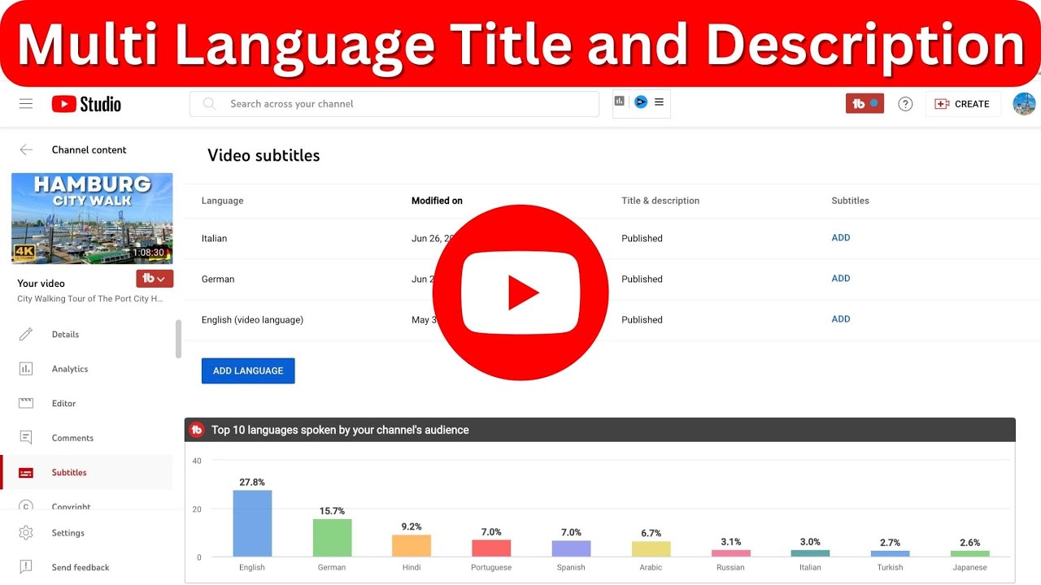The height and width of the screenshot is (585, 1041).
Task: Click the Comments speech bubble icon
Action: point(26,438)
